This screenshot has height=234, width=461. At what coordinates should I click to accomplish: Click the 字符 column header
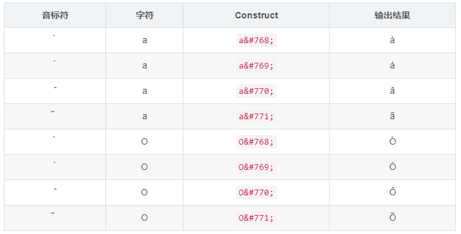pyautogui.click(x=144, y=15)
